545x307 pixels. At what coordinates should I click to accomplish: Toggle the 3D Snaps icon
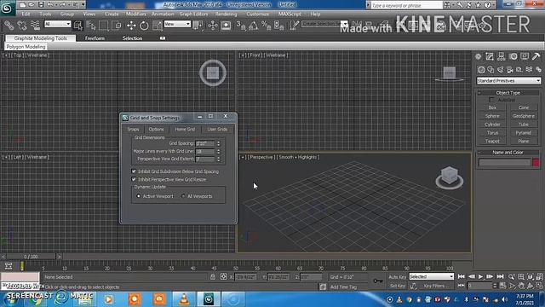click(x=240, y=25)
